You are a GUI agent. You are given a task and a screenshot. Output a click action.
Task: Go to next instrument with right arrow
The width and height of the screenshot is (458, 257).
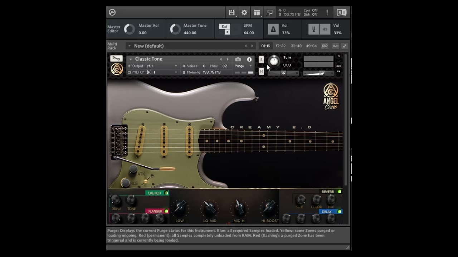(x=228, y=59)
